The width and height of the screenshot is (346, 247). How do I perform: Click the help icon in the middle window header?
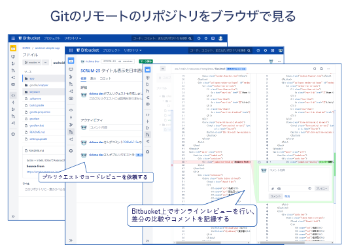(x=258, y=50)
